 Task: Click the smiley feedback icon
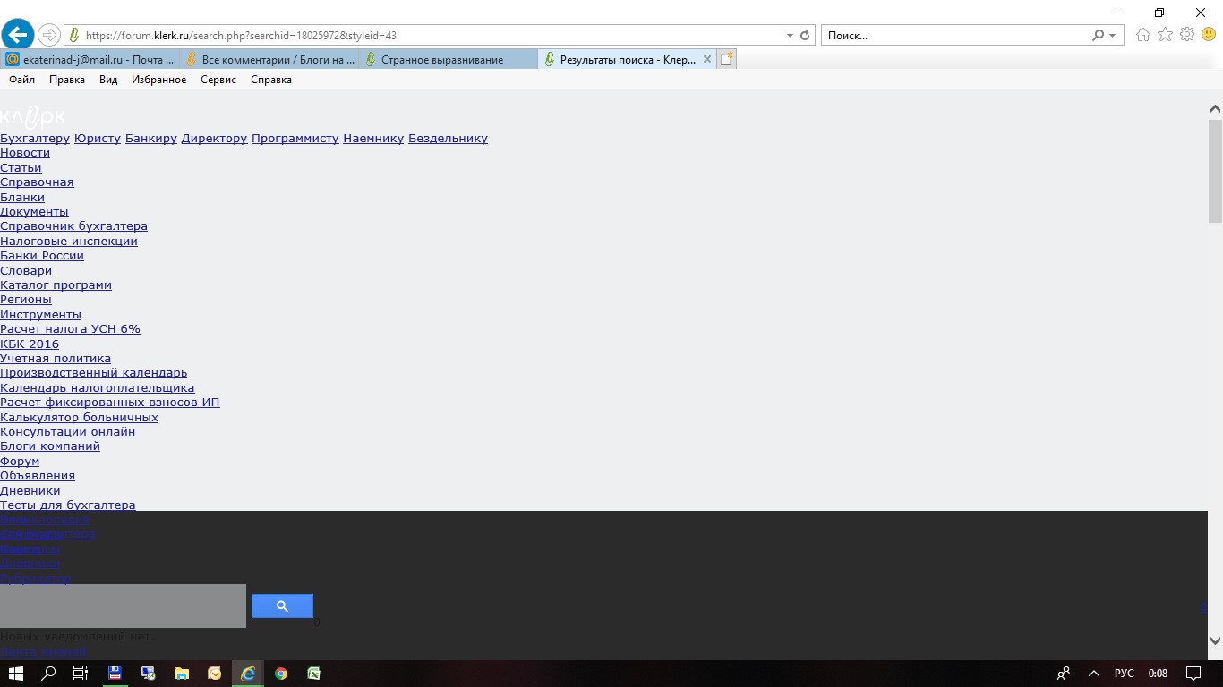[1209, 35]
